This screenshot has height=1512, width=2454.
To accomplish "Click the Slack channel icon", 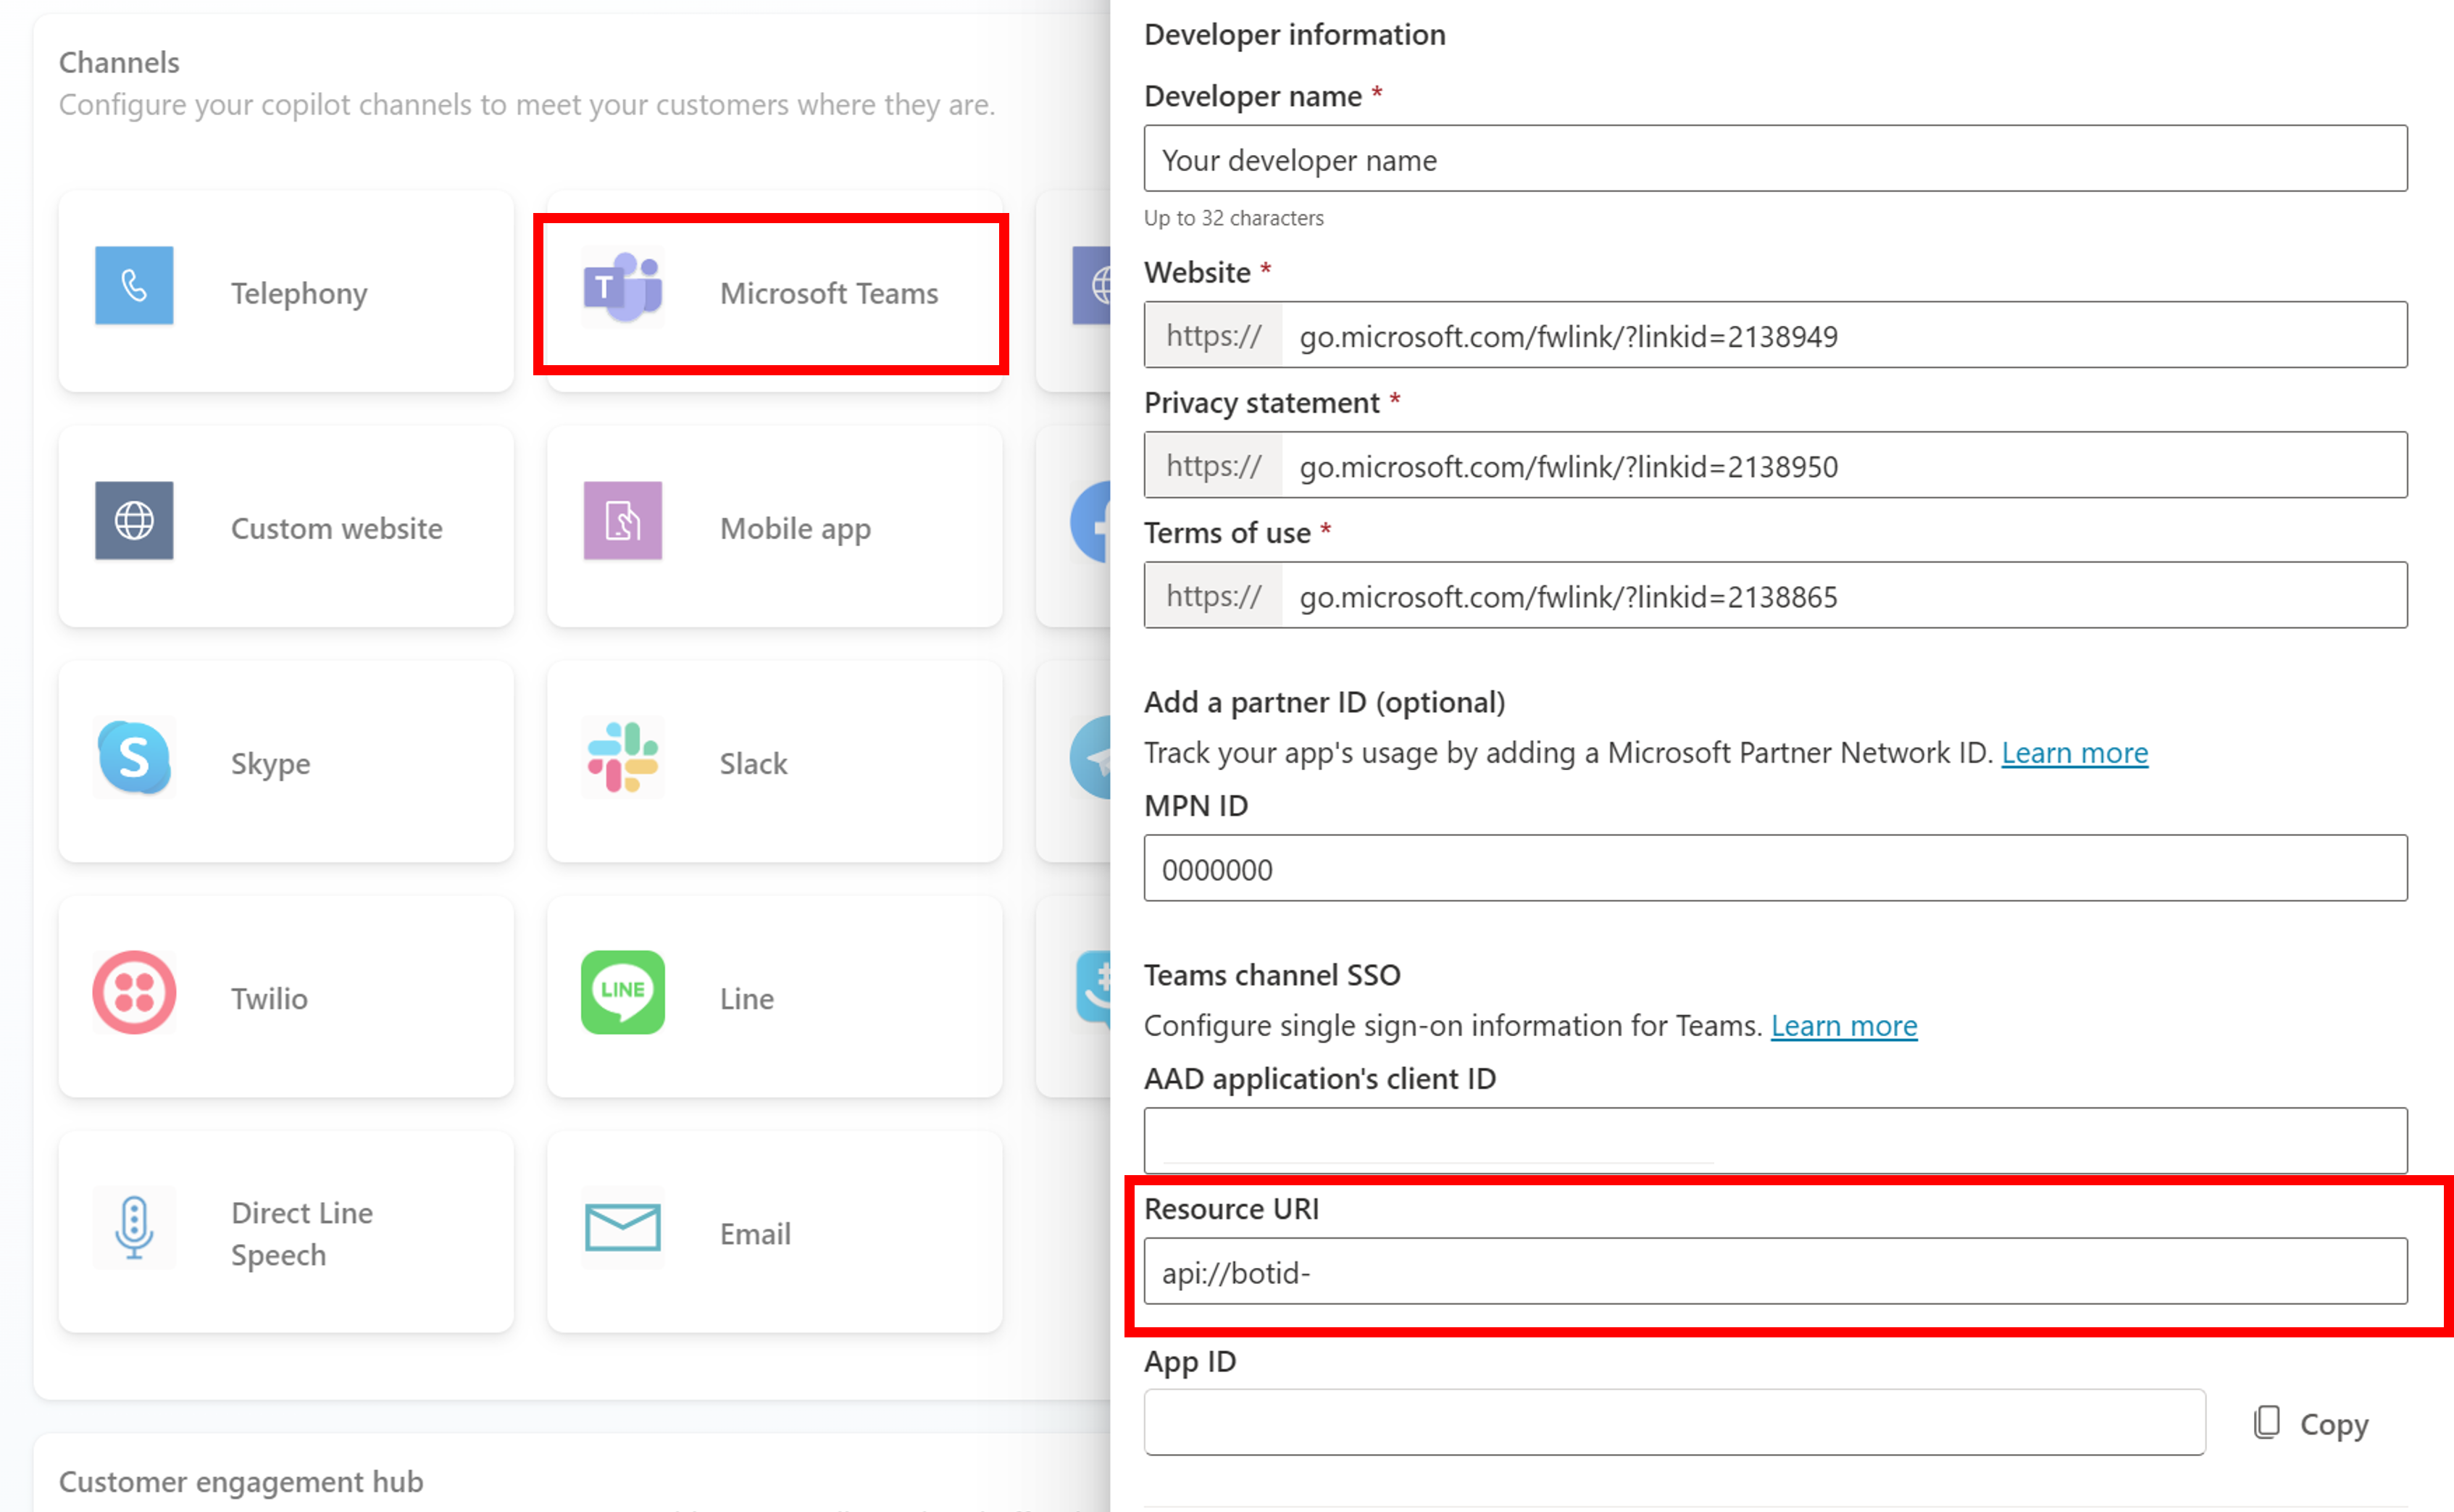I will pyautogui.click(x=624, y=762).
